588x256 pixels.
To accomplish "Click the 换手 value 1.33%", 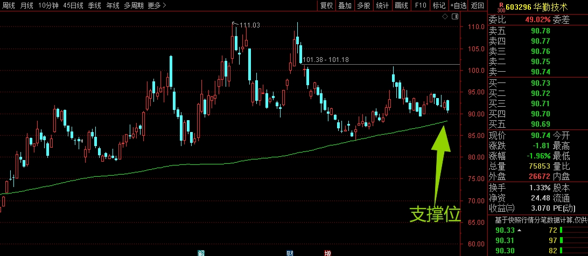I will click(540, 188).
